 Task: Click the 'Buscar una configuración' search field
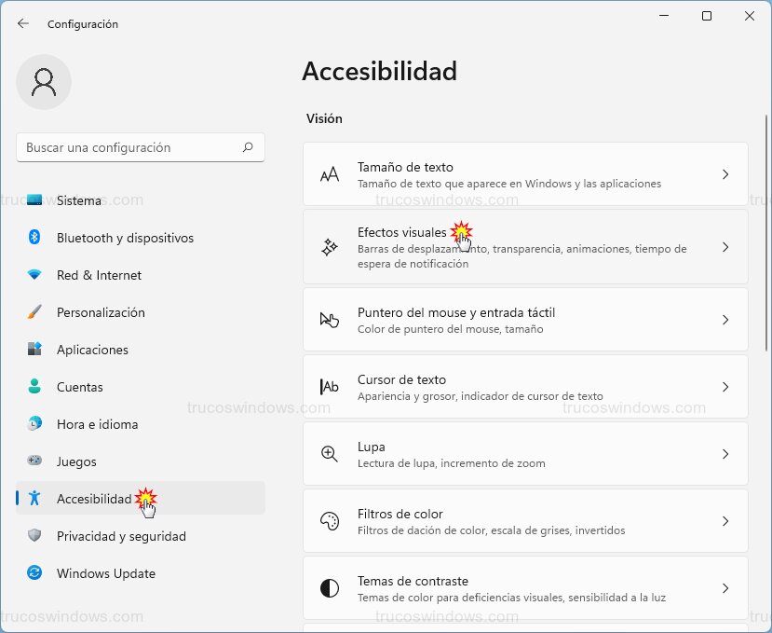point(140,147)
